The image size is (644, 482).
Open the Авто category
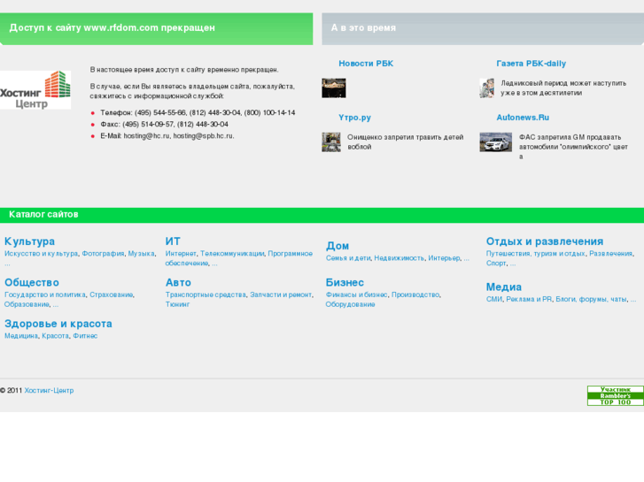178,282
